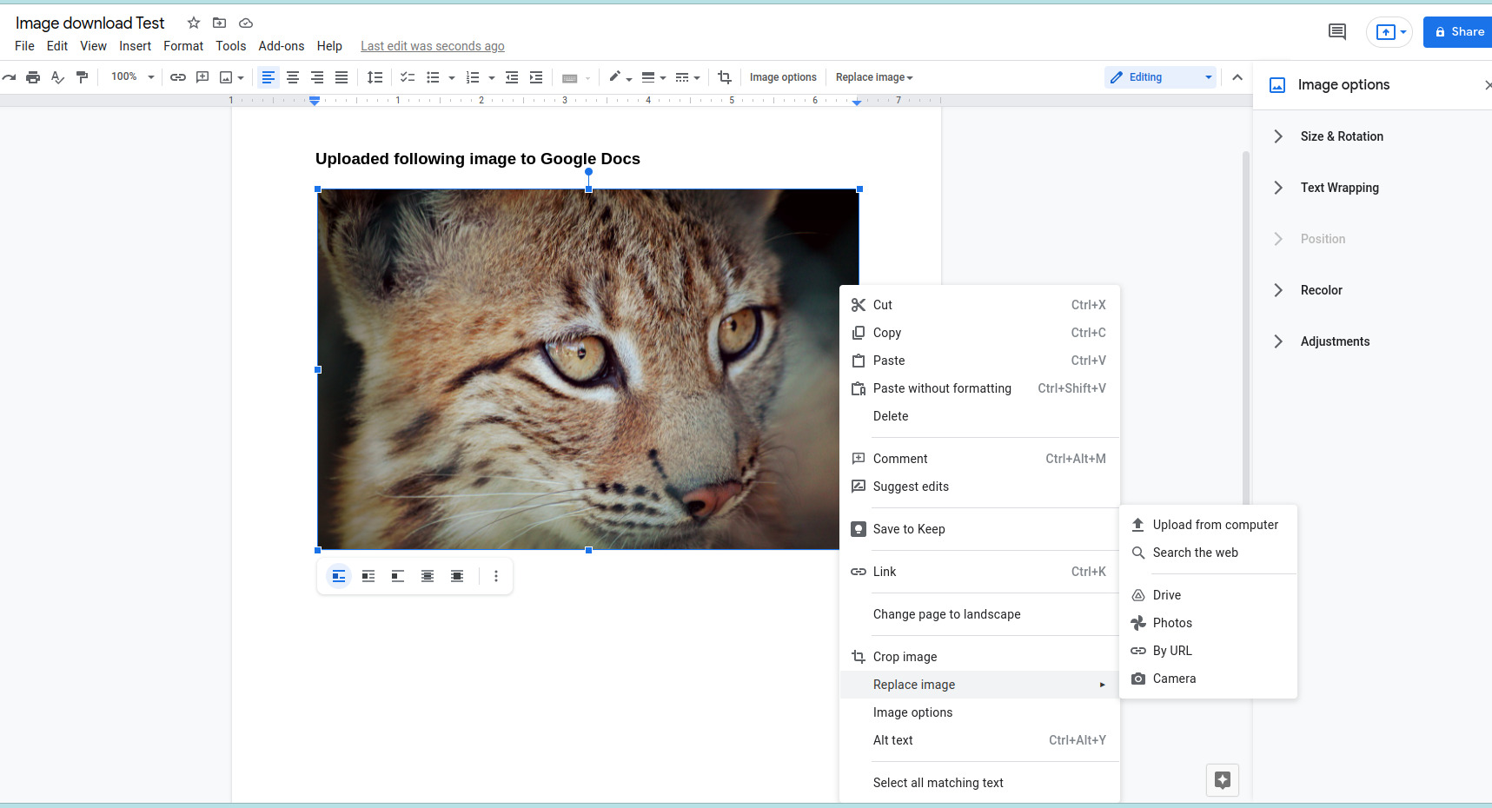Image resolution: width=1492 pixels, height=808 pixels.
Task: Open the Spelling and grammar check
Action: click(x=56, y=77)
